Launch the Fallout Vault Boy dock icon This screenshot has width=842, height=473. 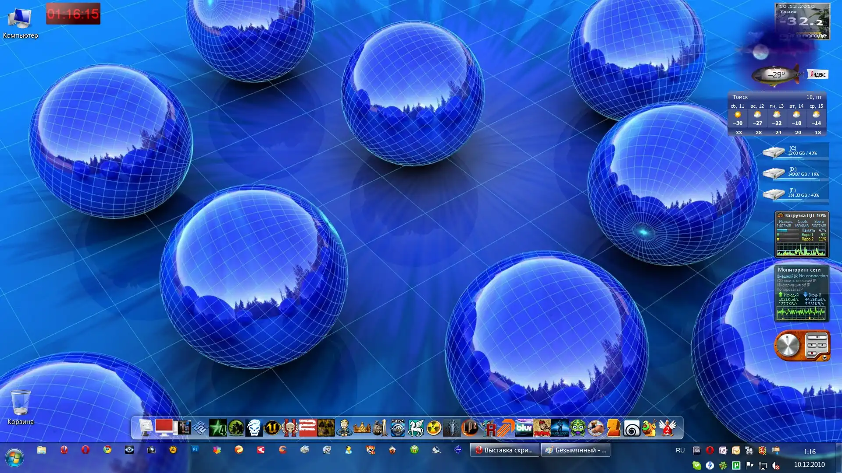click(344, 428)
